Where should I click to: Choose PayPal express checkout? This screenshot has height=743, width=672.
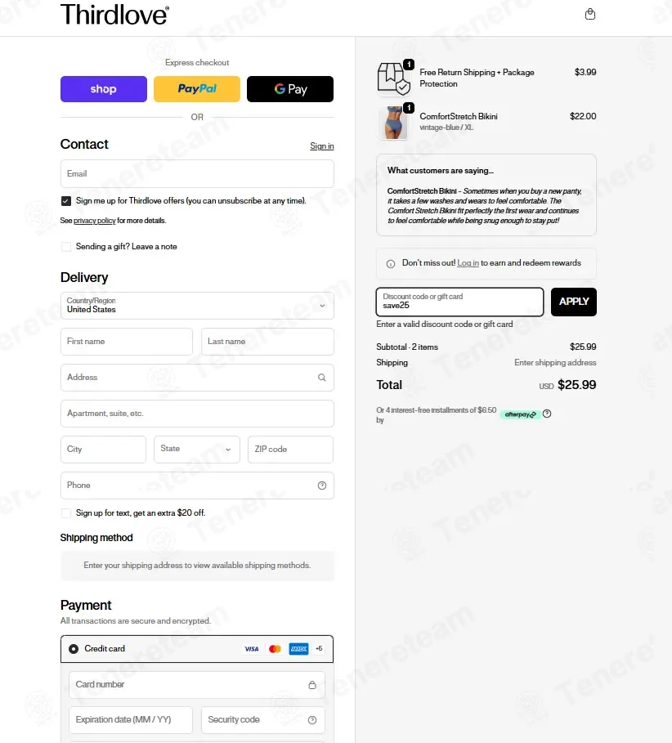197,89
